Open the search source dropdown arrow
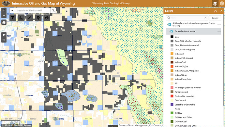This screenshot has width=225, height=127. point(12,10)
